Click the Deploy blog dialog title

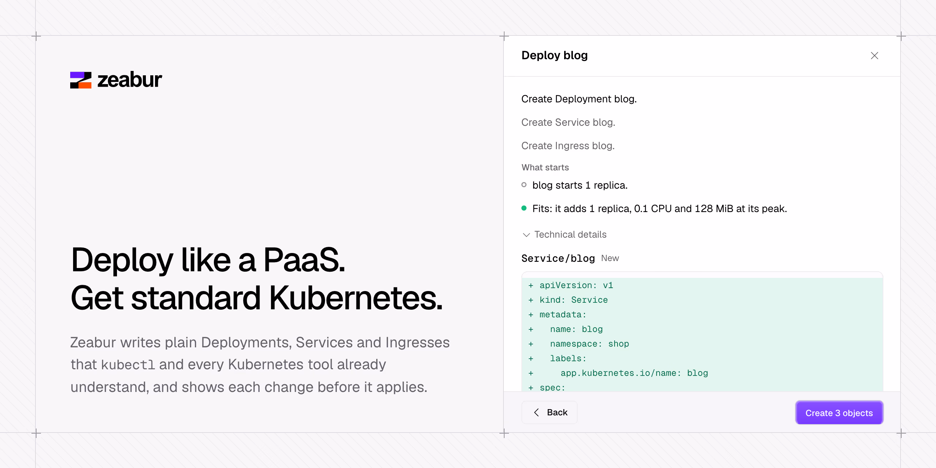pyautogui.click(x=554, y=56)
